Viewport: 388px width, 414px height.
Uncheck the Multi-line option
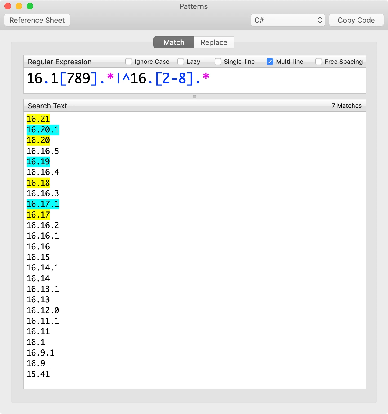[x=270, y=62]
